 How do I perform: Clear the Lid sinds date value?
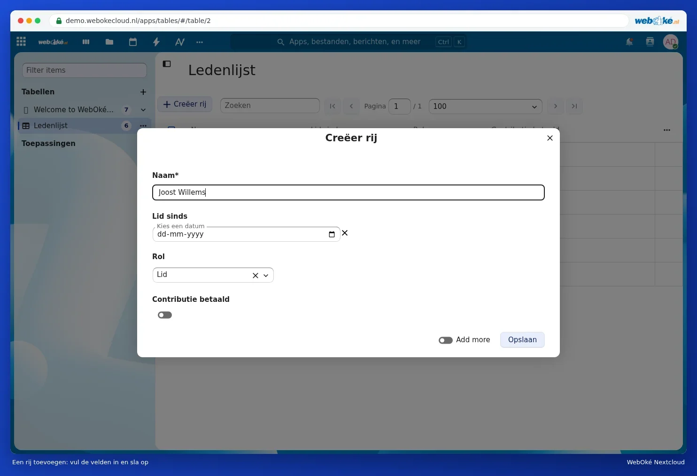[345, 233]
